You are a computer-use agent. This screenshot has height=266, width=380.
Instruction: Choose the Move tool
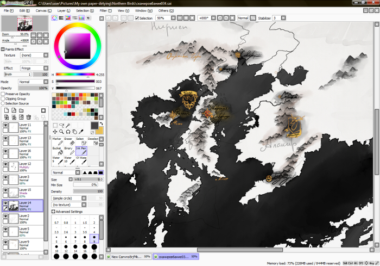55,132
